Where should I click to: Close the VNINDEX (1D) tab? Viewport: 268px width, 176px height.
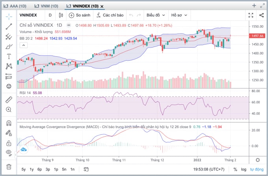point(102,6)
